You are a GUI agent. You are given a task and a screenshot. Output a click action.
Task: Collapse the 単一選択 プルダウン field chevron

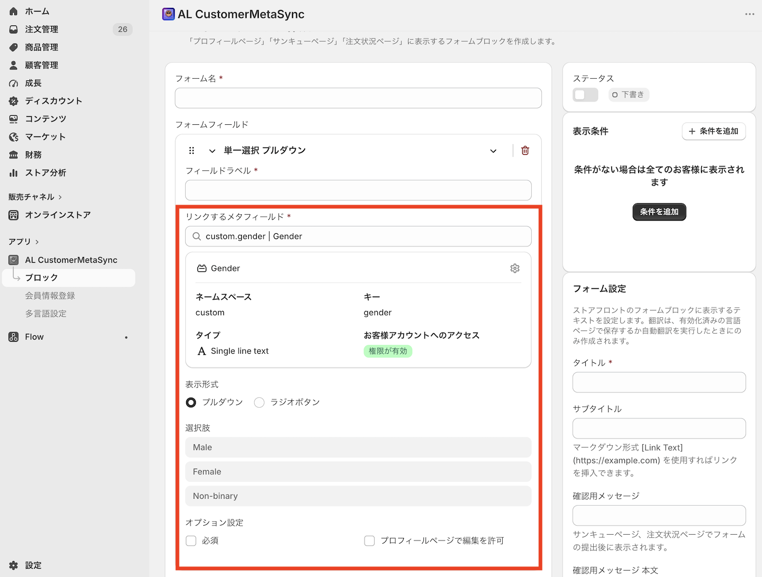tap(212, 151)
